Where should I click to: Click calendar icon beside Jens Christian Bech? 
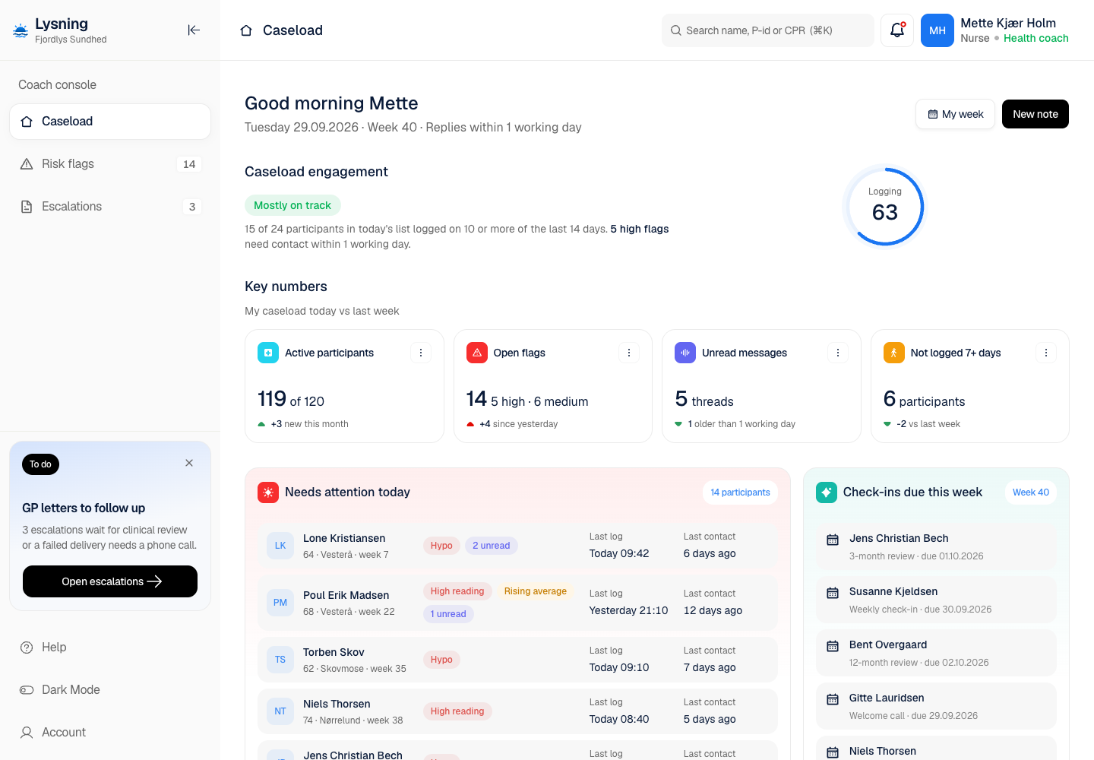click(x=833, y=540)
